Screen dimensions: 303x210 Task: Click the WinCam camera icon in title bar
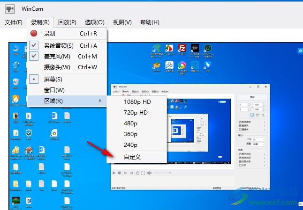(x=10, y=9)
